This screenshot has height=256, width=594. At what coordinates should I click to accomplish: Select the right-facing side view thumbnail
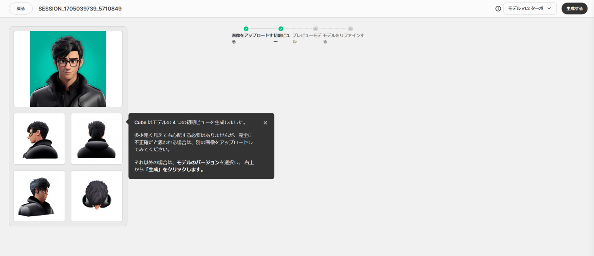click(39, 196)
